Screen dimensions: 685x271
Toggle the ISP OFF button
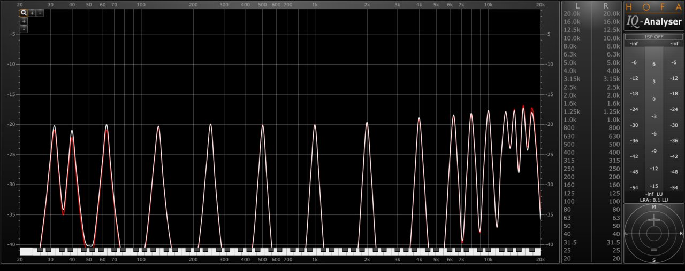(654, 37)
